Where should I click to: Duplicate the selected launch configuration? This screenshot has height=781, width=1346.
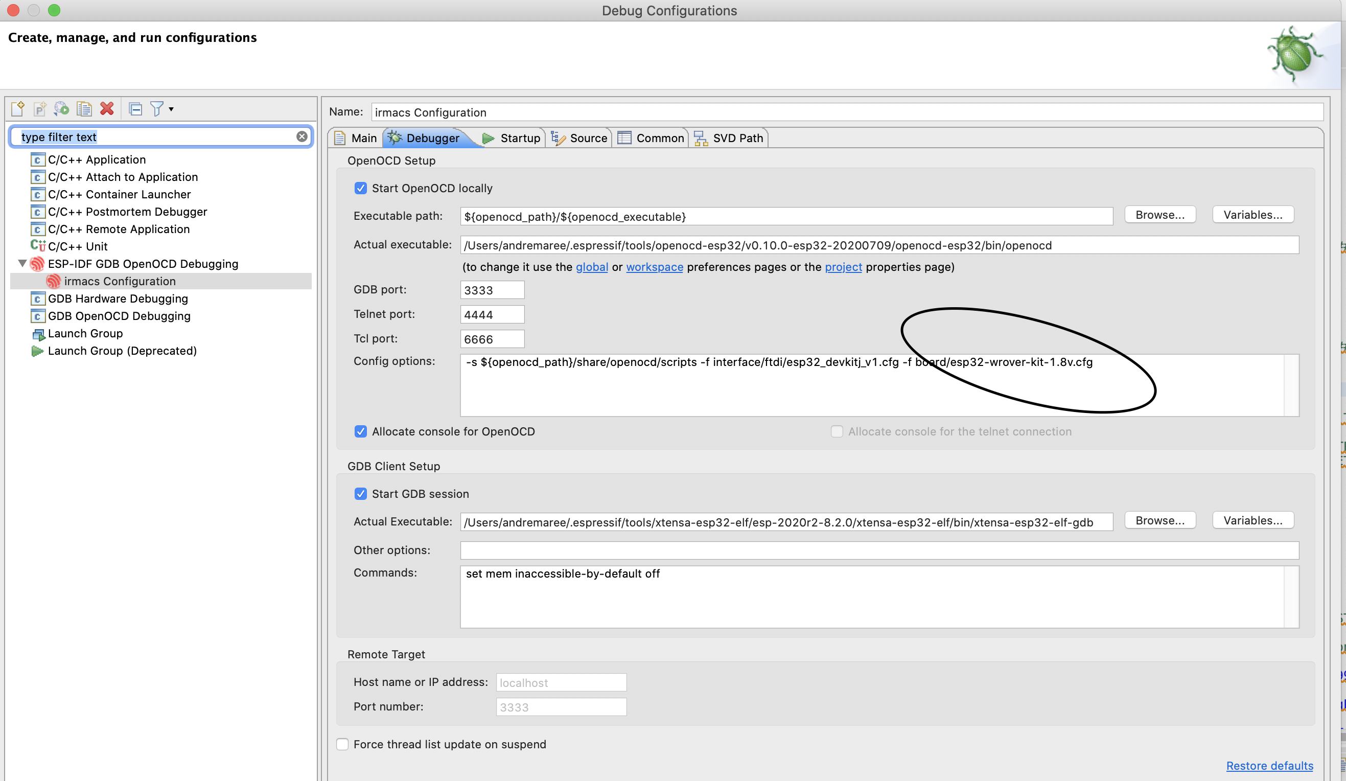click(84, 108)
